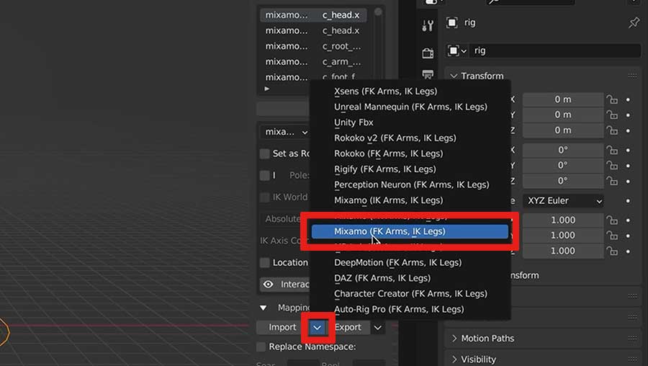
Task: Choose Character Creator (FK Arms, IK Legs)
Action: click(410, 294)
